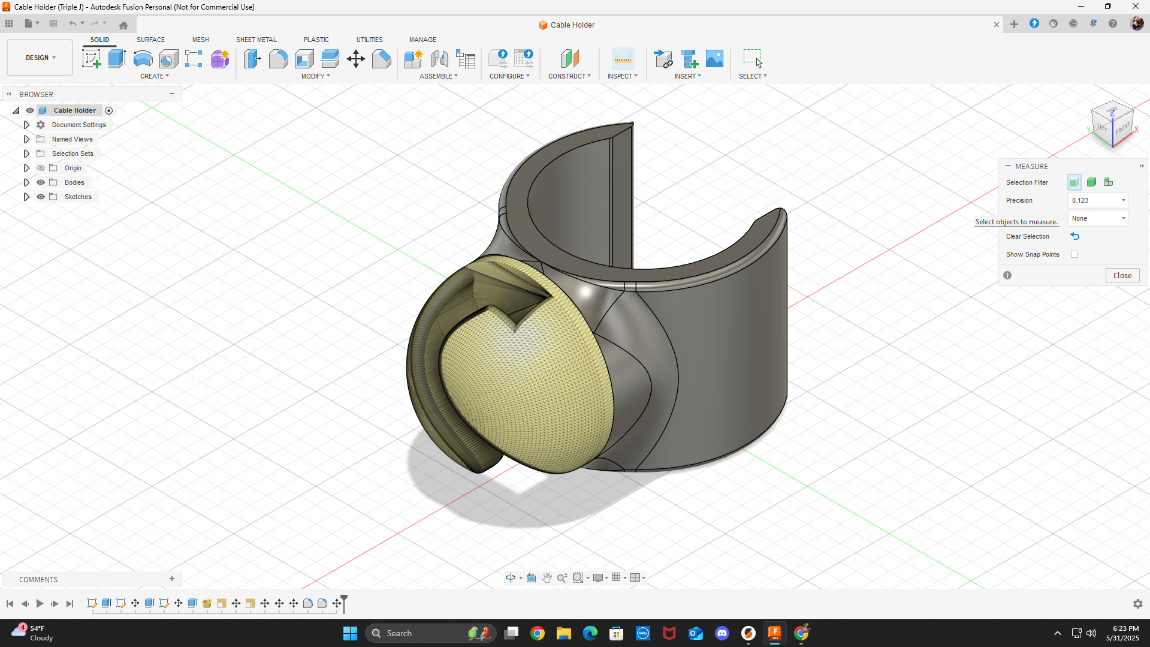This screenshot has height=647, width=1150.
Task: Select the Move/Copy tool
Action: [x=356, y=59]
